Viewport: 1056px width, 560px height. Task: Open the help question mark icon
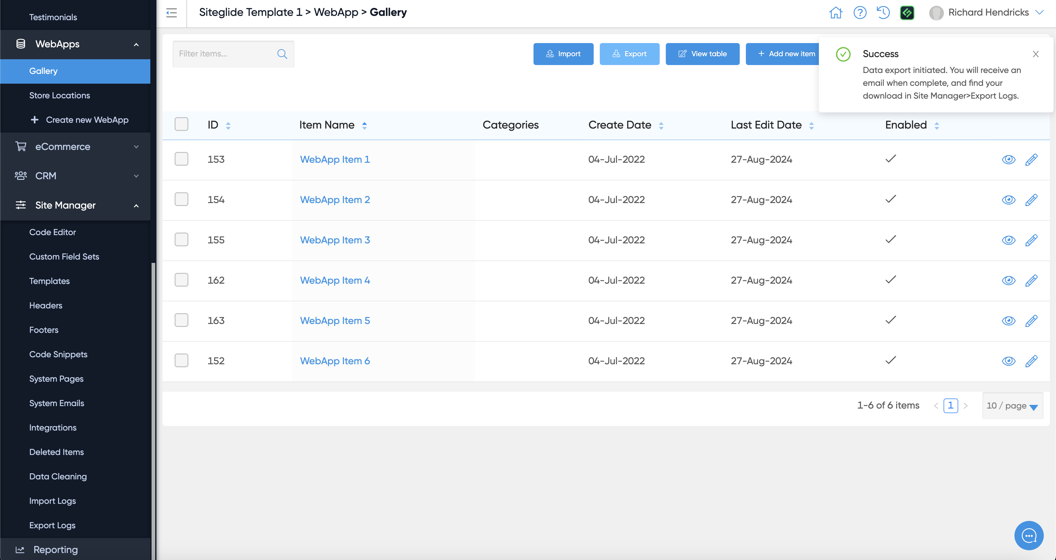click(860, 13)
